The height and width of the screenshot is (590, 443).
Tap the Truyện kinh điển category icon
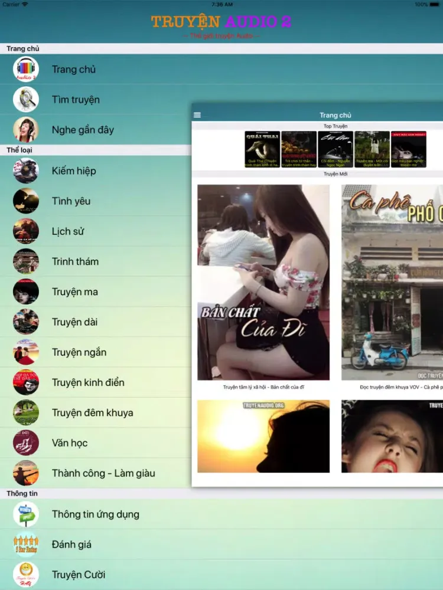point(26,382)
